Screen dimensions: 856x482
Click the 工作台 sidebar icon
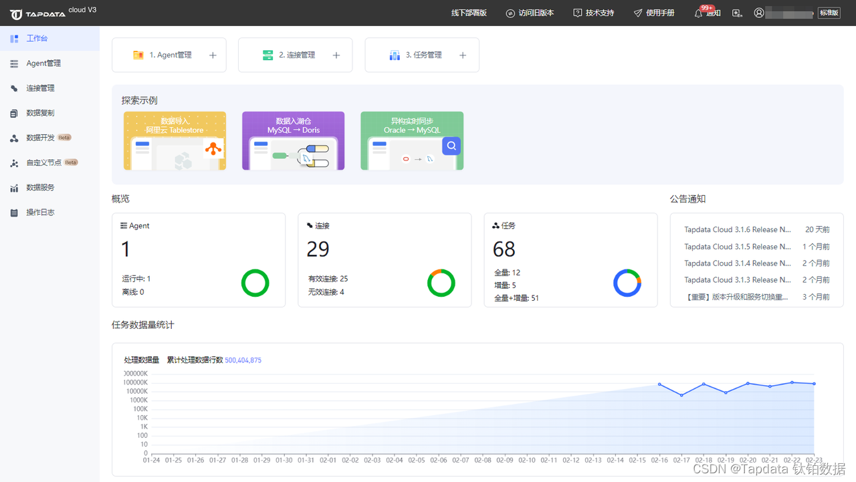click(14, 39)
